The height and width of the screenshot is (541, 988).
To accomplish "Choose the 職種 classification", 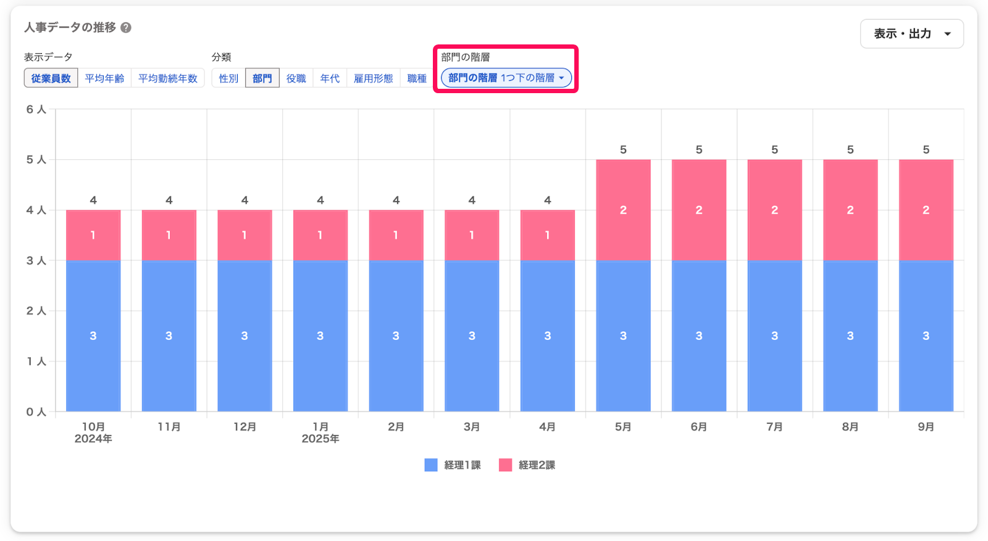I will tap(417, 78).
